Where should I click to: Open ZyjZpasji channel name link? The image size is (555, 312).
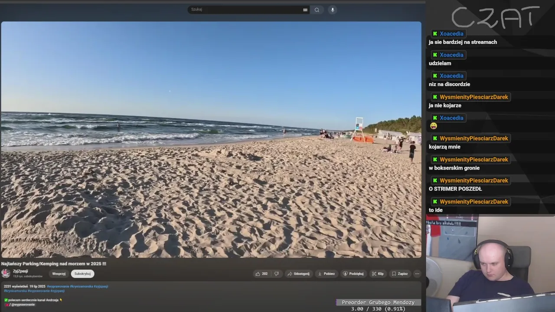click(x=20, y=271)
